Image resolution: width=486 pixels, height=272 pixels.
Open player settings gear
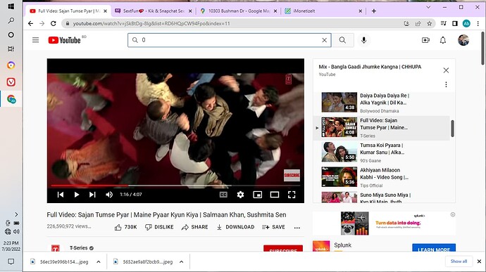pos(240,195)
